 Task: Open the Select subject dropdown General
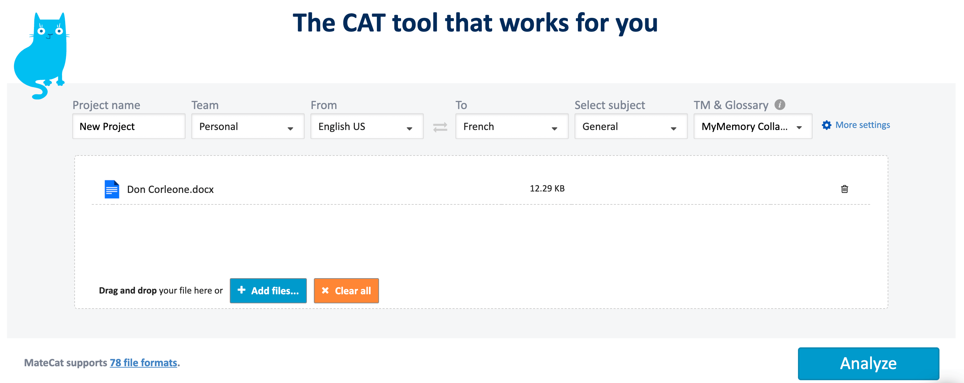tap(631, 127)
